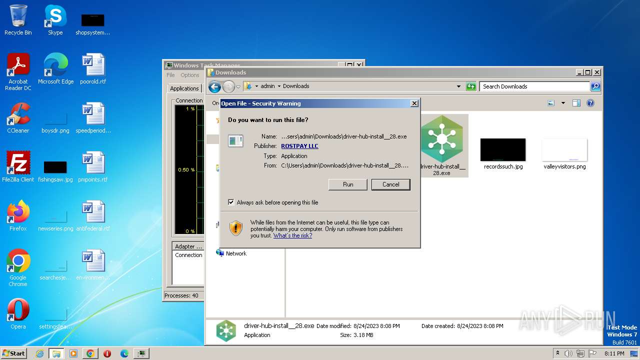Viewport: 640px width, 360px height.
Task: Launch Microsoft Edge desktop shortcut
Action: pos(55,68)
